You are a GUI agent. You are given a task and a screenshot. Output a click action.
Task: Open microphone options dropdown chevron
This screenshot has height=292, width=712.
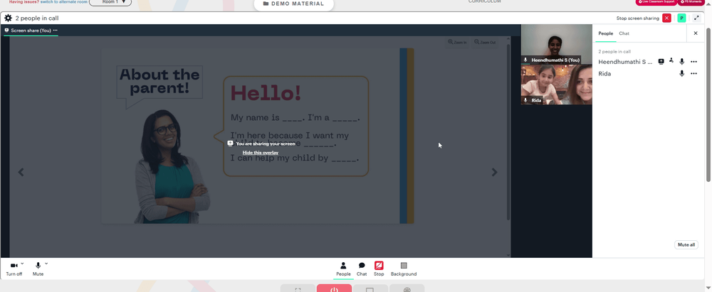click(46, 264)
